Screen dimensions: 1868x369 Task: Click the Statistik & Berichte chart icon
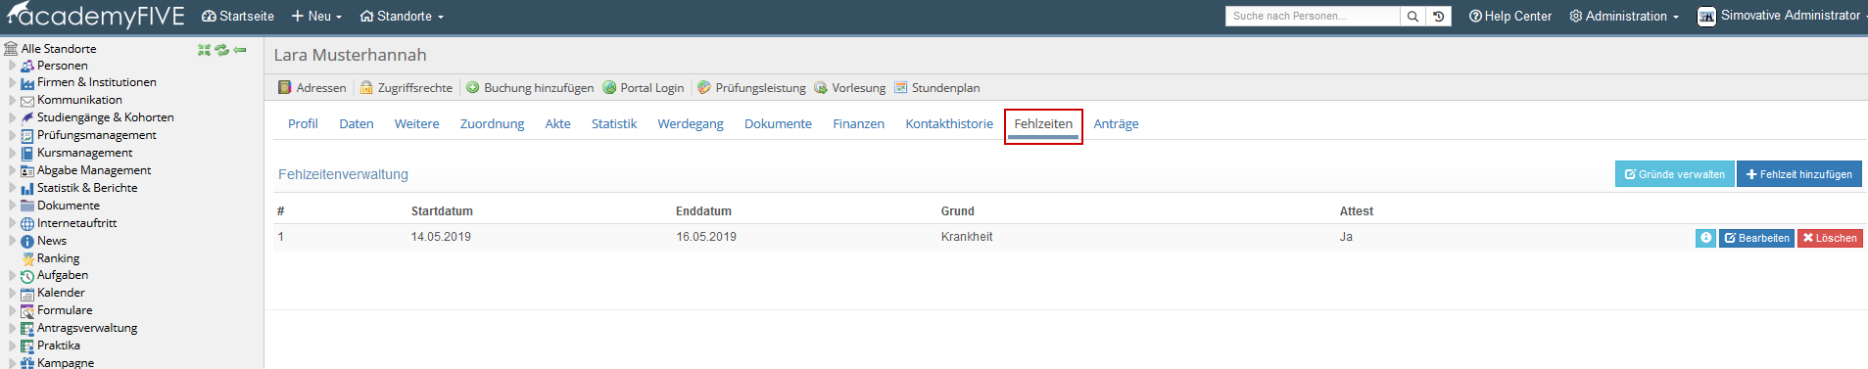pyautogui.click(x=27, y=189)
